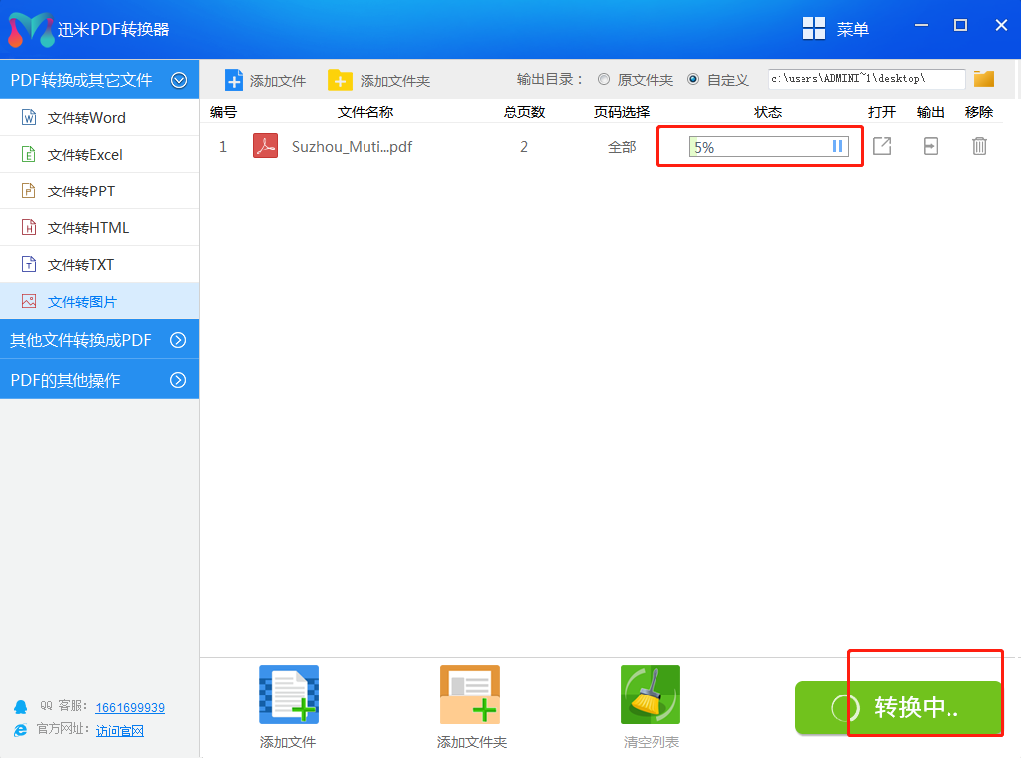Viewport: 1021px width, 758px height.
Task: Pause conversion using the pause icon
Action: [837, 147]
